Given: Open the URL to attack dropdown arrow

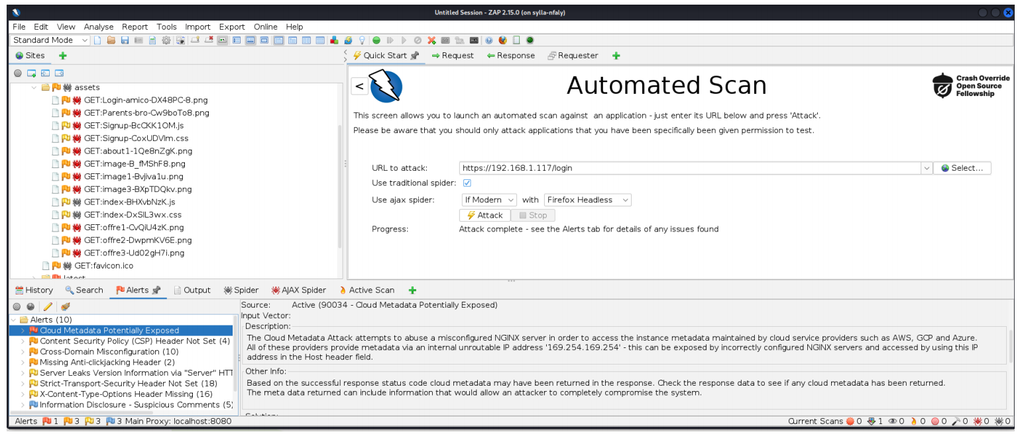Looking at the screenshot, I should [x=927, y=168].
